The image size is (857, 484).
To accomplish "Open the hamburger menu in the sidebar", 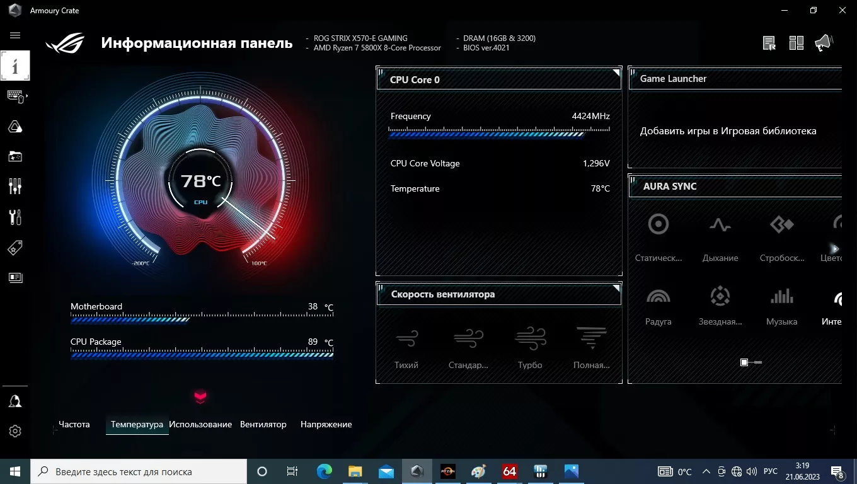I will (15, 35).
